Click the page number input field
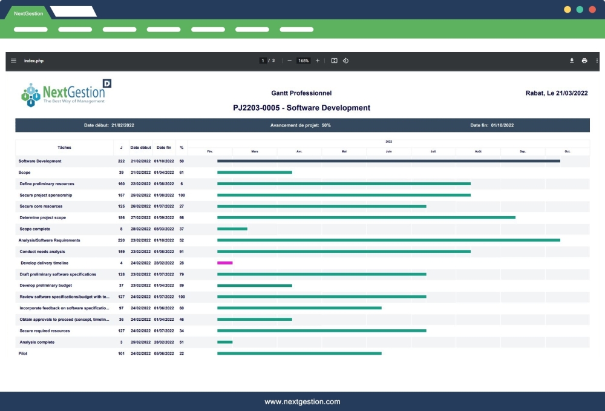This screenshot has width=605, height=411. pyautogui.click(x=263, y=61)
